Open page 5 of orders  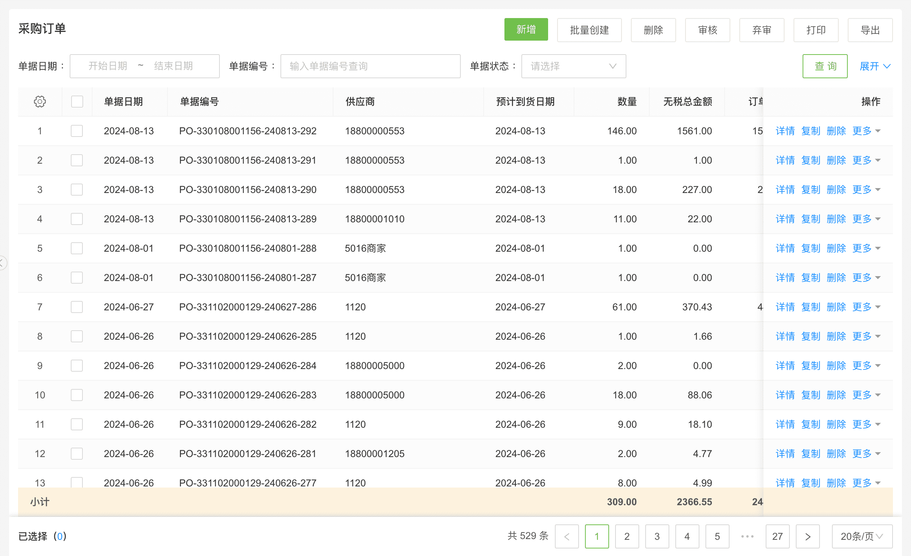[x=717, y=536]
